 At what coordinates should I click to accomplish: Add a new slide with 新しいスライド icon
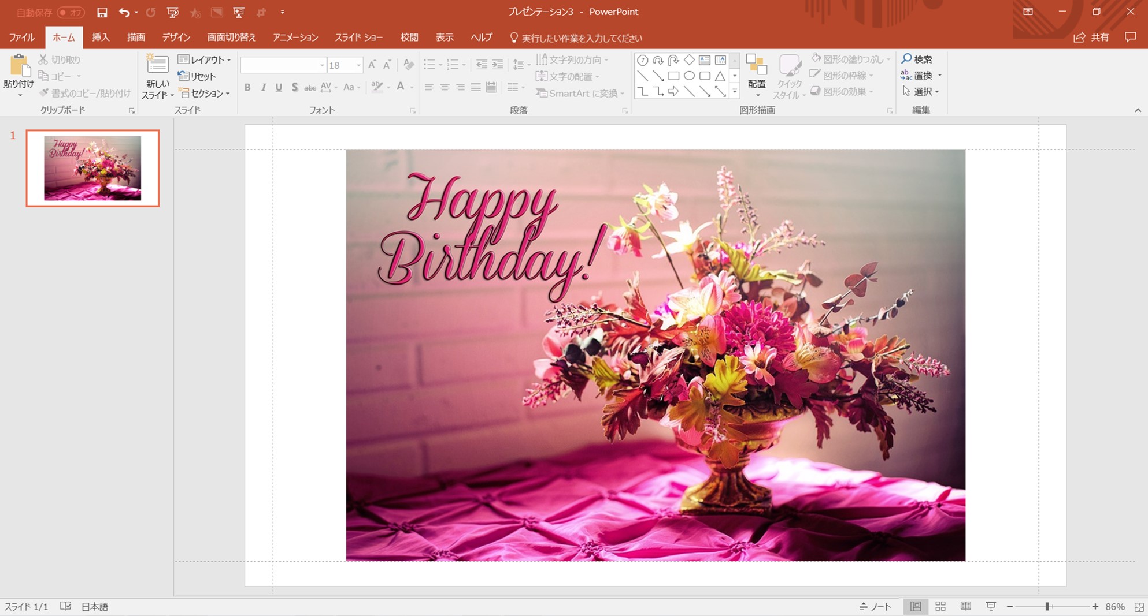[157, 65]
